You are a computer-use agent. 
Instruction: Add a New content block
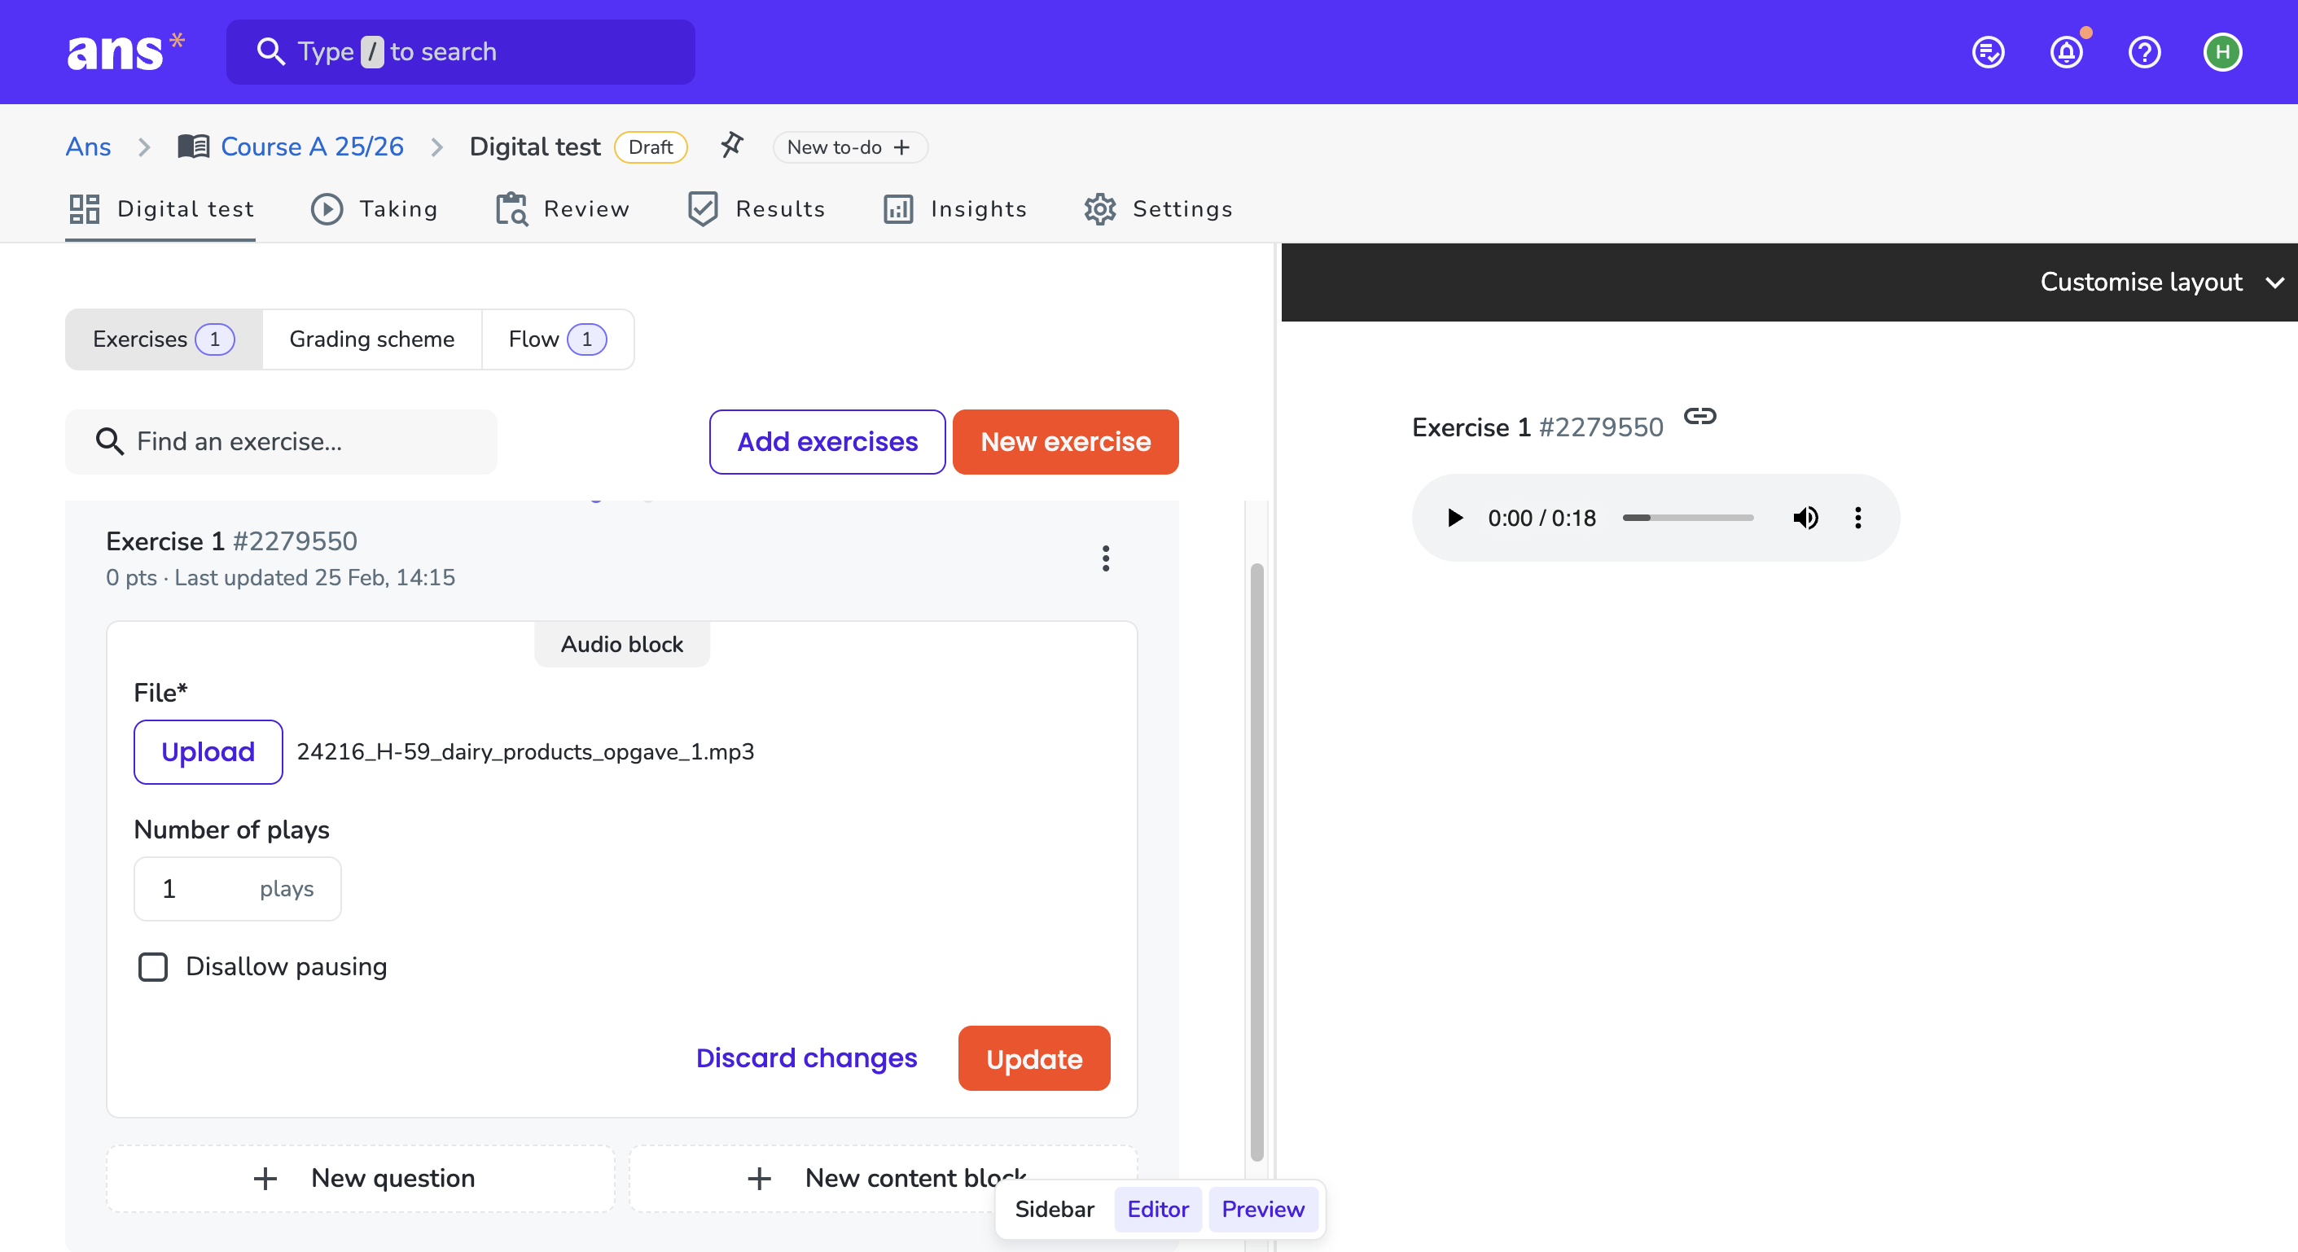pyautogui.click(x=884, y=1178)
